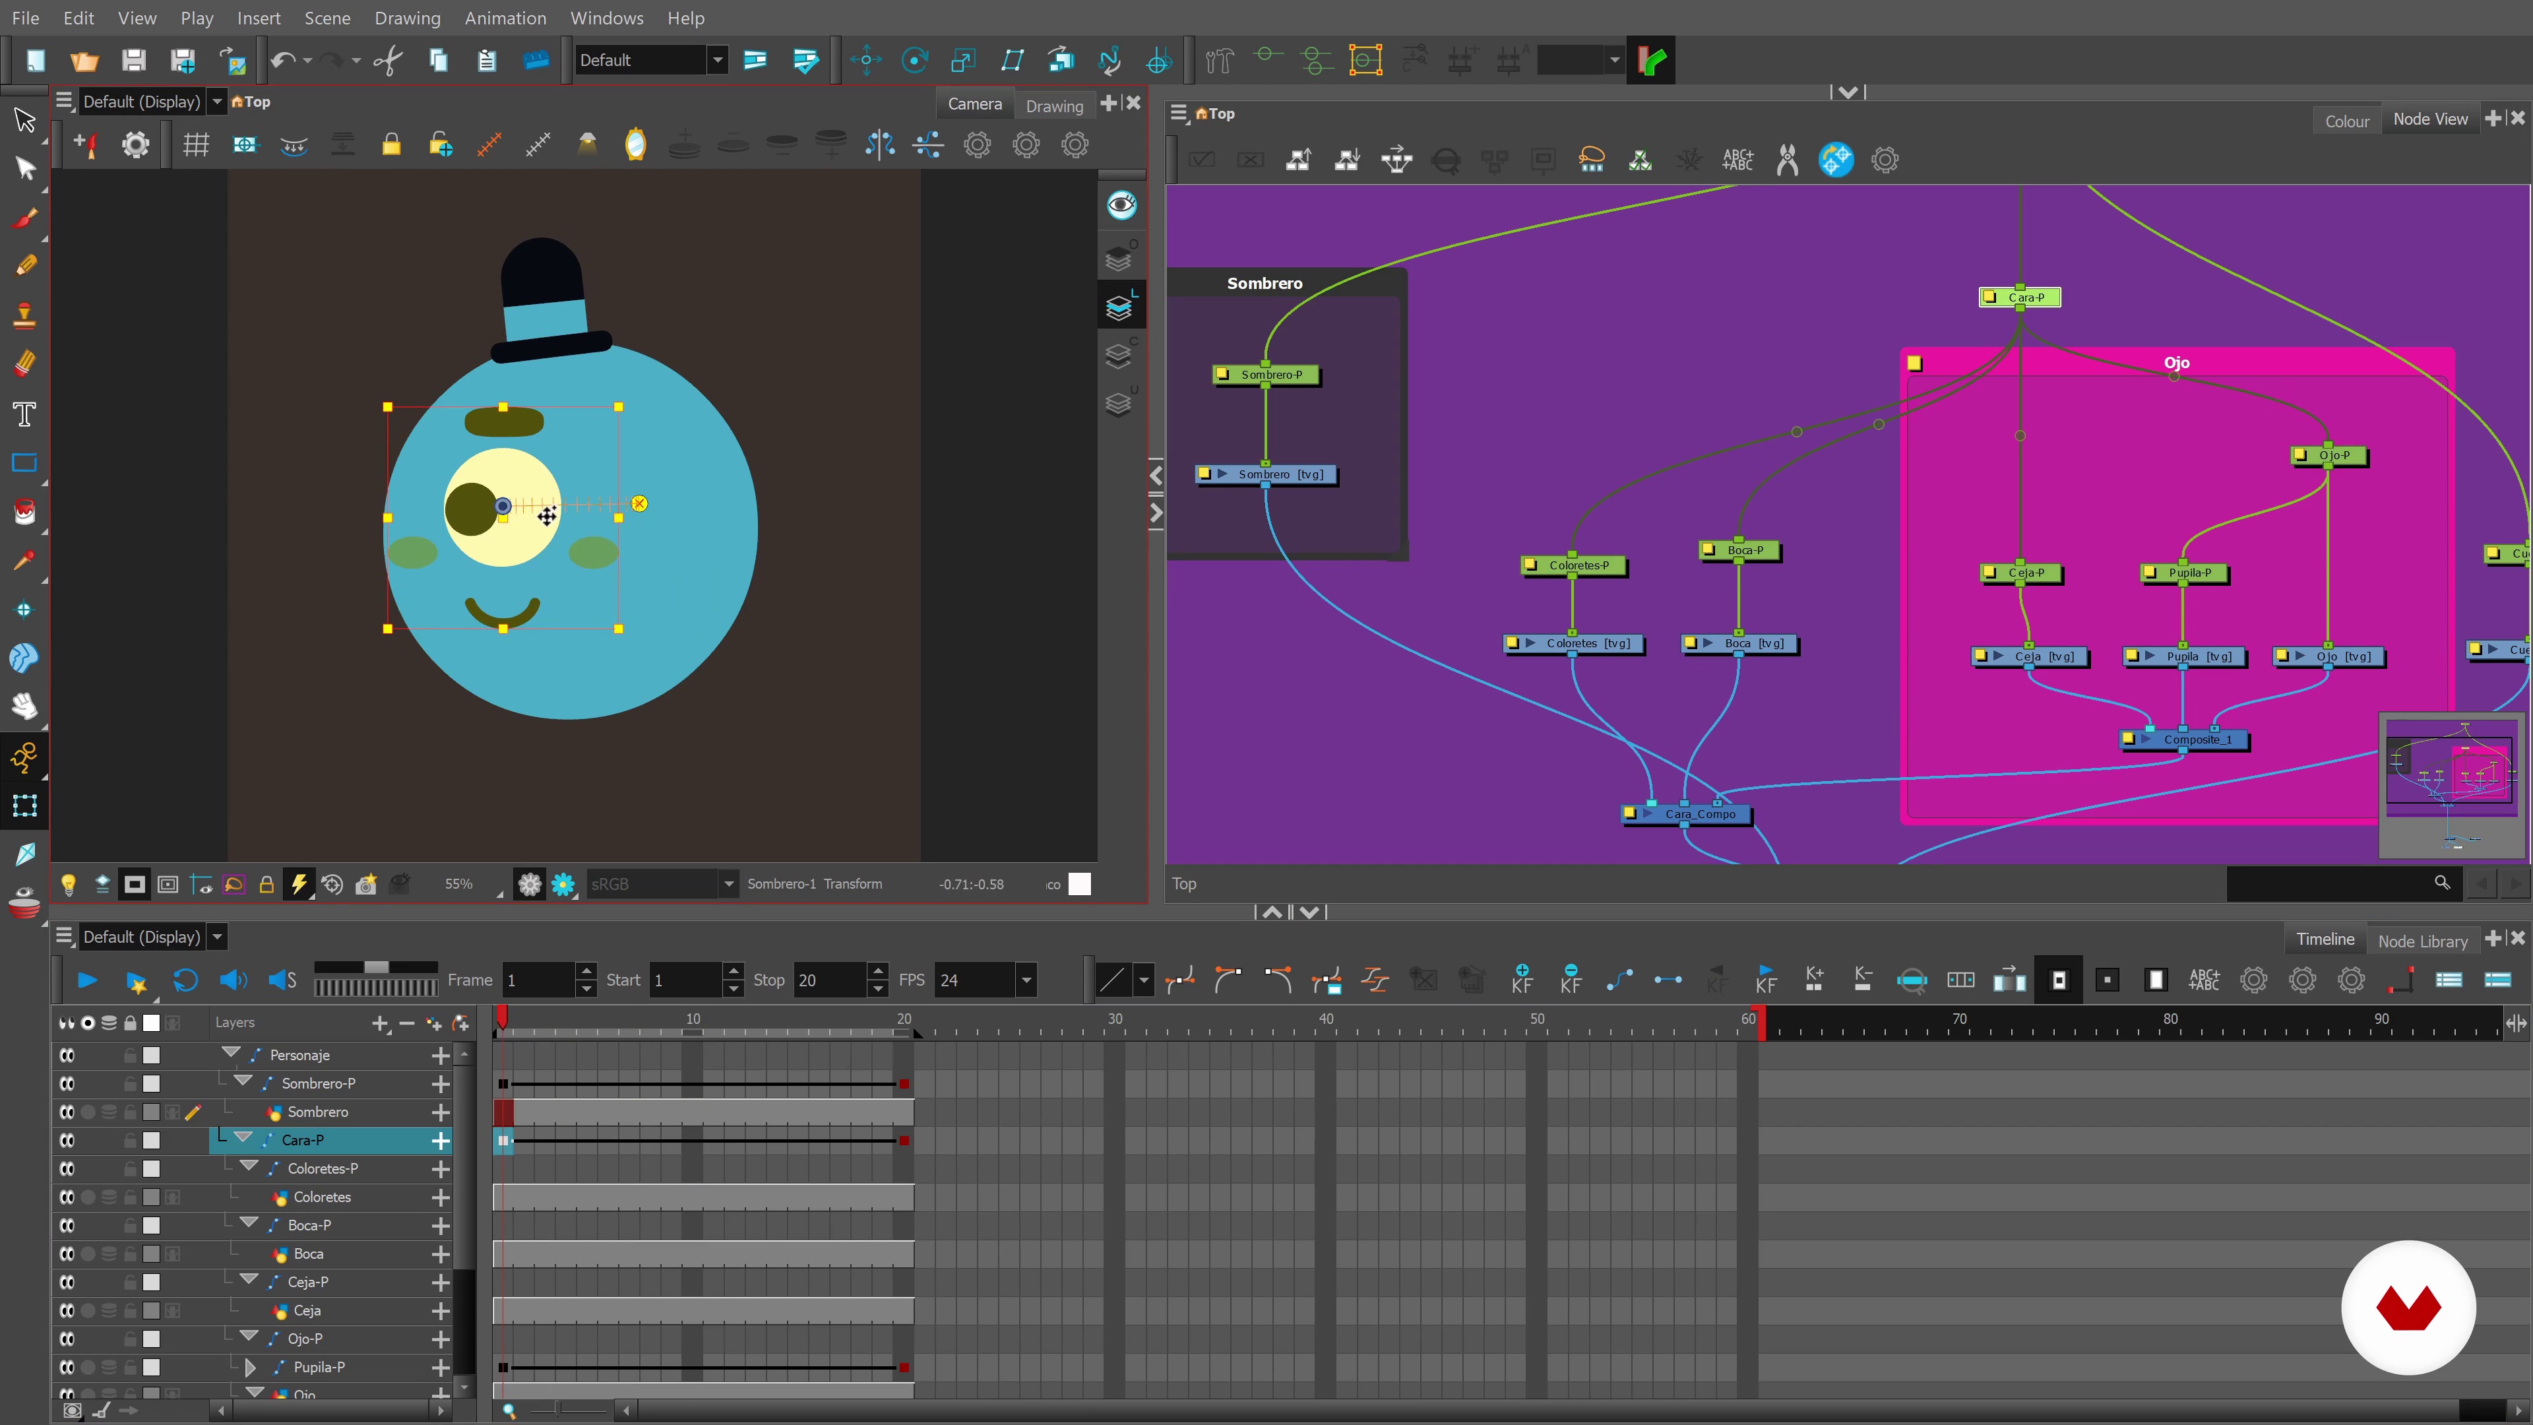Screen dimensions: 2533x1425
Task: Click the Node View navigator thumbnail
Action: coord(2451,786)
